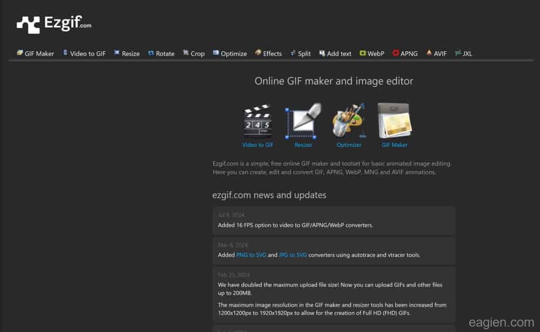Go to the WebP tools menu
Viewport: 540px width, 332px height.
[x=372, y=53]
